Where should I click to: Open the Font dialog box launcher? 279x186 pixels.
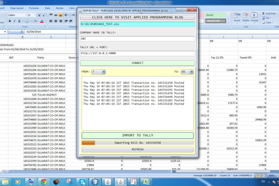[x=45, y=27]
